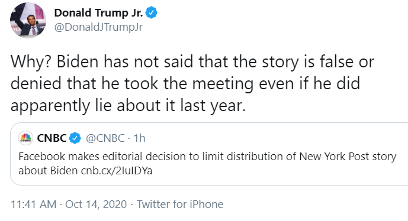The image size is (408, 221).
Task: Open Donald Trump Jr. profile picture
Action: click(28, 20)
